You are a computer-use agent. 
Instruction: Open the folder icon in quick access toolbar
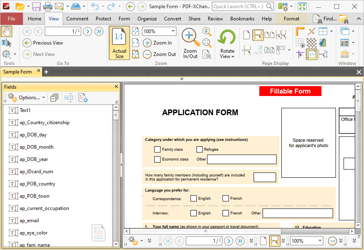coord(20,7)
